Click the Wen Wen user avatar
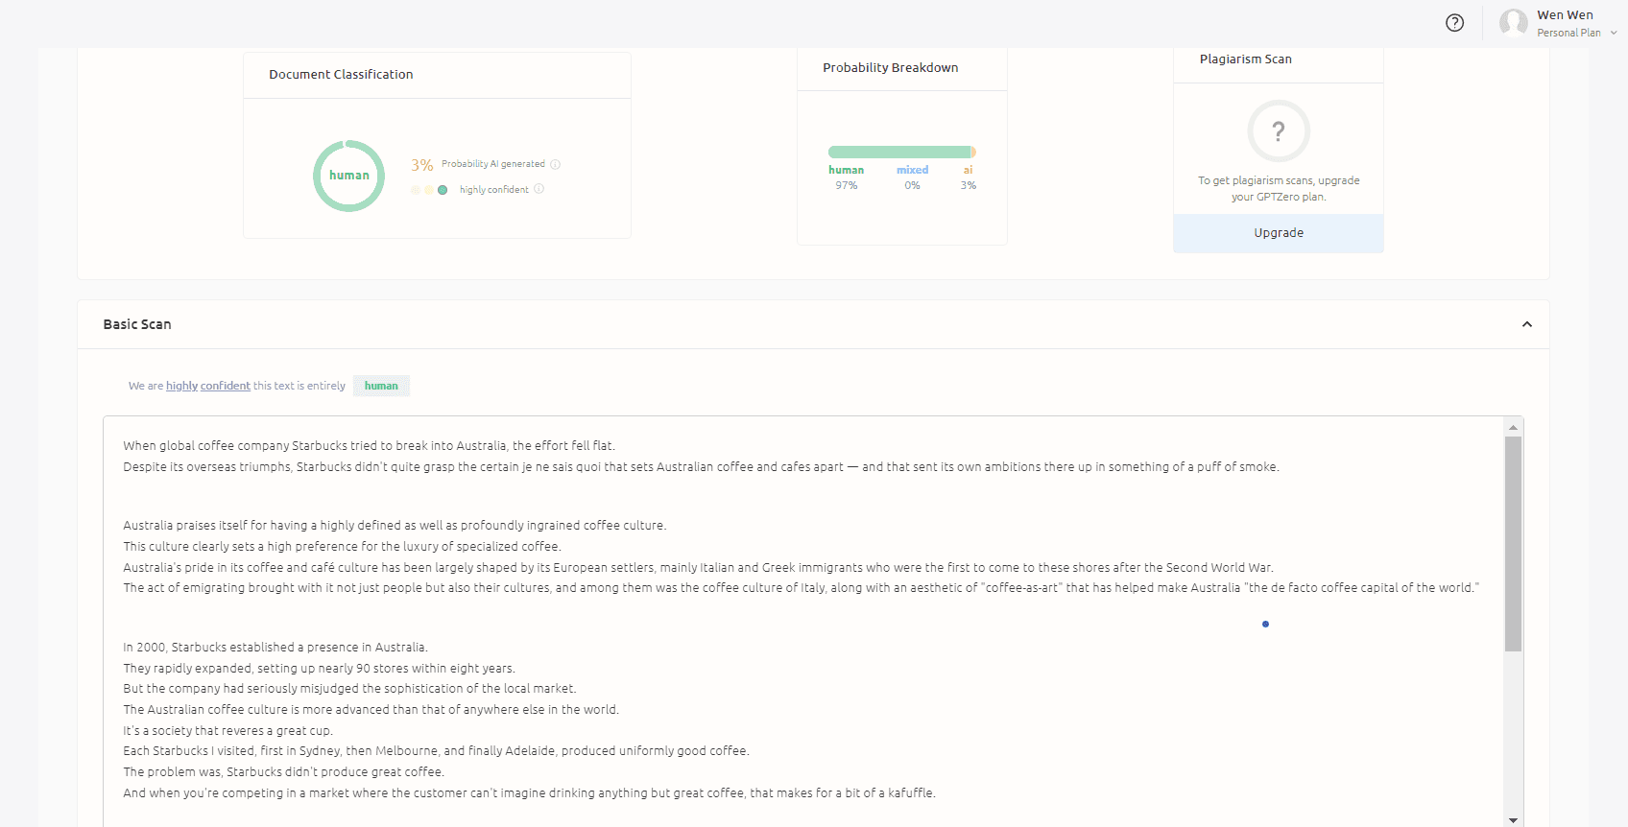 pyautogui.click(x=1513, y=23)
